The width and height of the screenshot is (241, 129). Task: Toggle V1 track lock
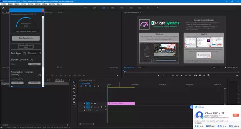click(85, 103)
